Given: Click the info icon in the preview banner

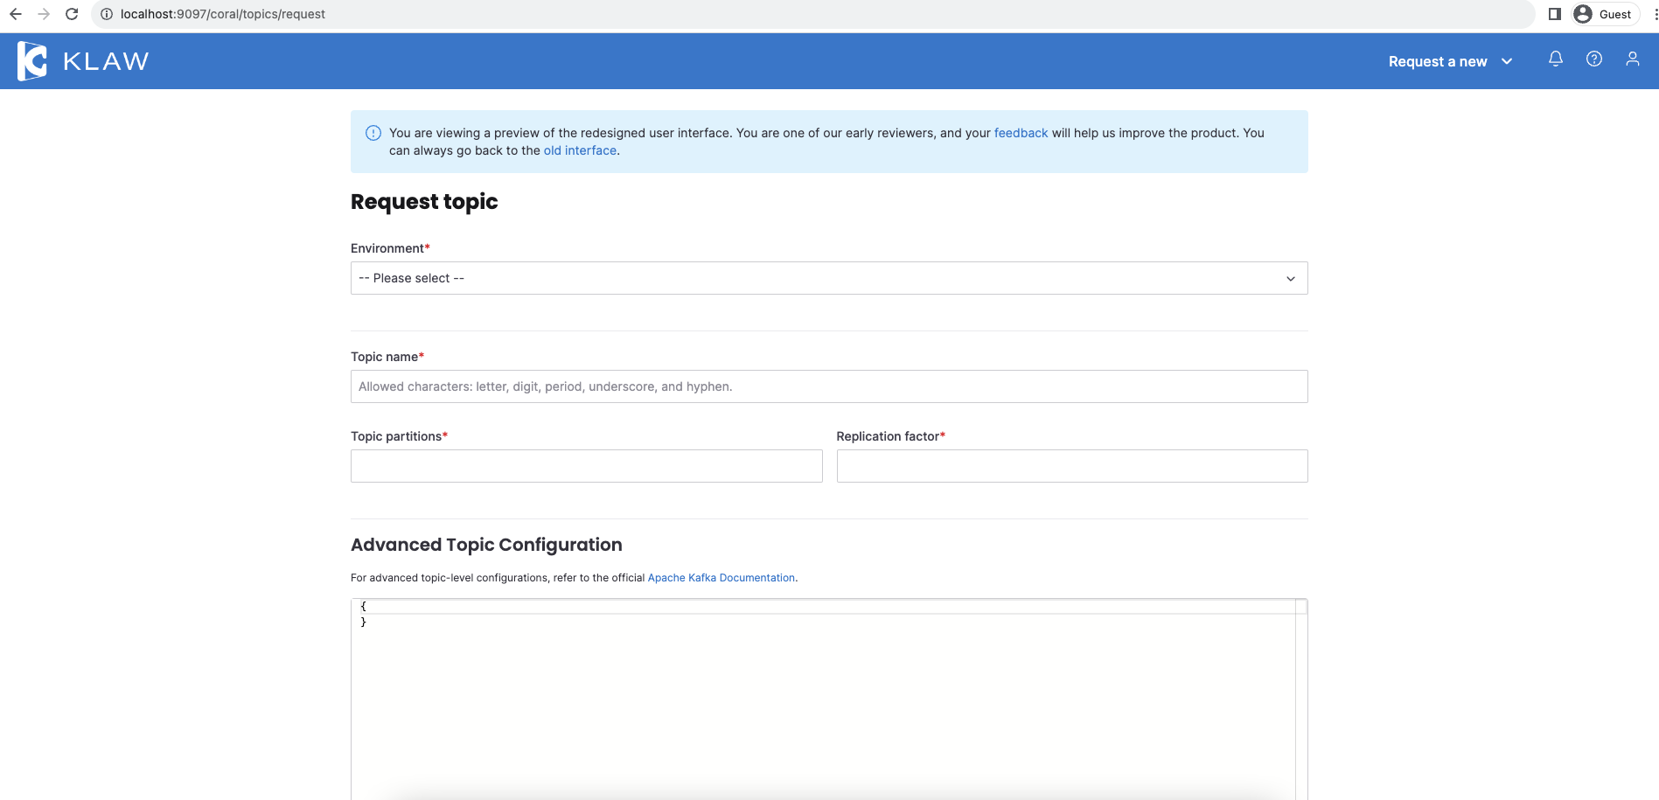Looking at the screenshot, I should pyautogui.click(x=373, y=132).
